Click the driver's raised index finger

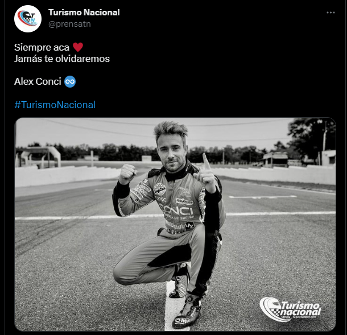tap(205, 160)
